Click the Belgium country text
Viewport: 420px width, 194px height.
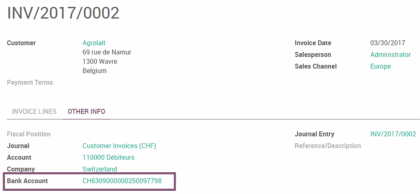94,71
